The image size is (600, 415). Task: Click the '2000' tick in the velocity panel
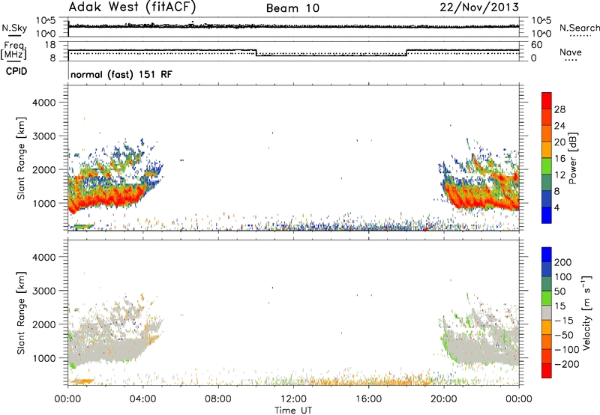(x=44, y=324)
